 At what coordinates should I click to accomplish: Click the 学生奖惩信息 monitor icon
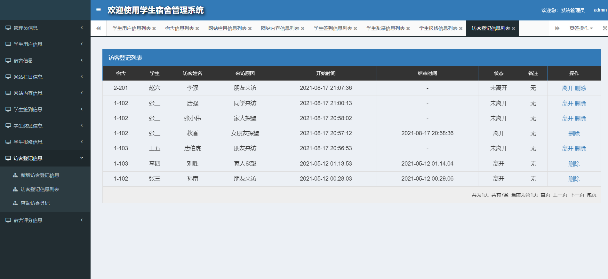[8, 126]
